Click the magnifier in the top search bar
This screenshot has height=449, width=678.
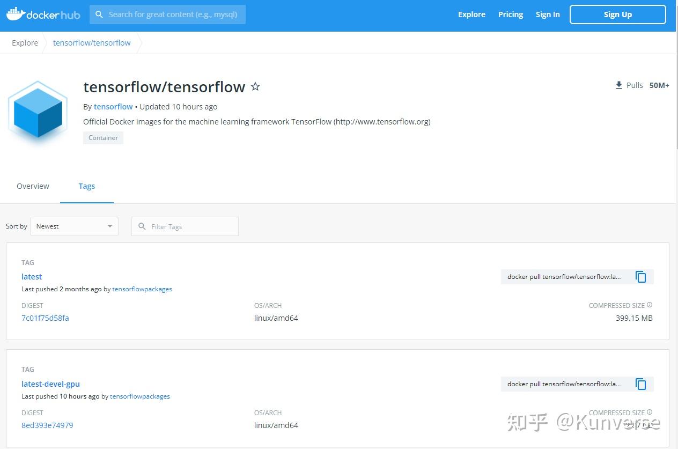click(x=99, y=14)
